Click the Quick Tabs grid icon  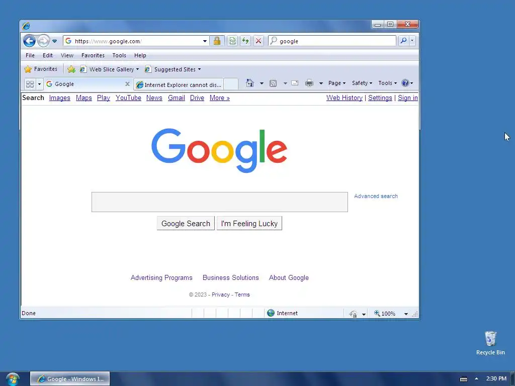pos(30,84)
